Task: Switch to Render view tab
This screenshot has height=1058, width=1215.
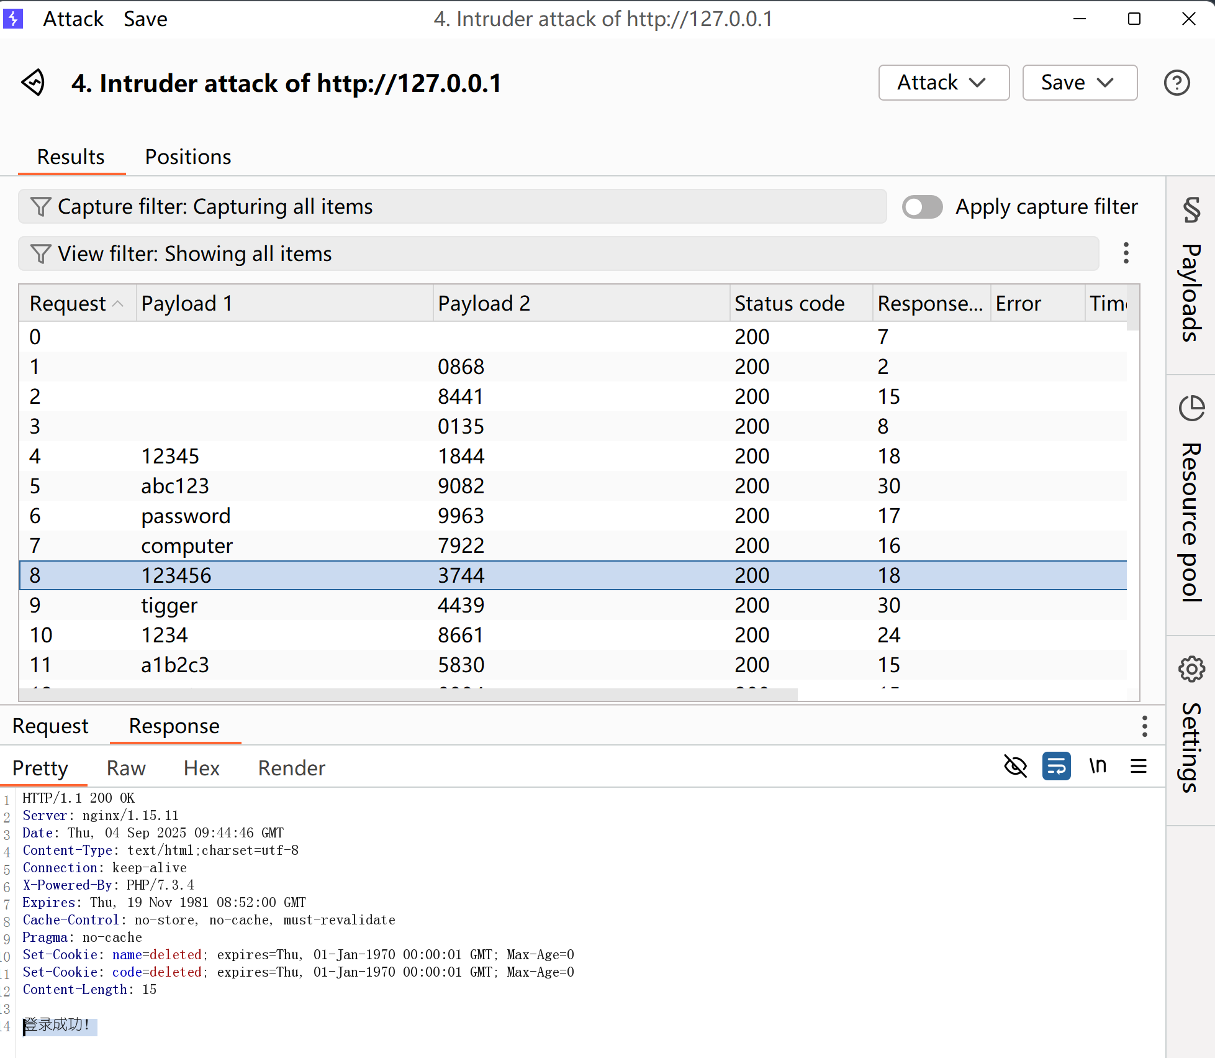Action: [x=292, y=768]
